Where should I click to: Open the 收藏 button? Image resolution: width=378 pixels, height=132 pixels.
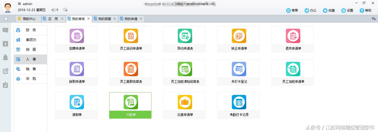tap(329, 11)
